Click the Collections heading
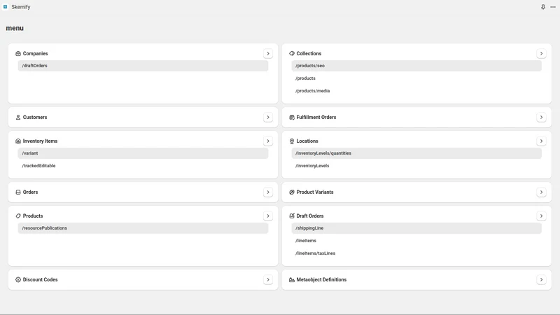The image size is (560, 315). [309, 54]
